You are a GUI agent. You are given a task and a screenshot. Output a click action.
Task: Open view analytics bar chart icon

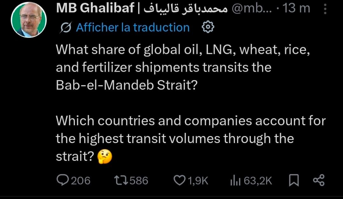click(235, 181)
